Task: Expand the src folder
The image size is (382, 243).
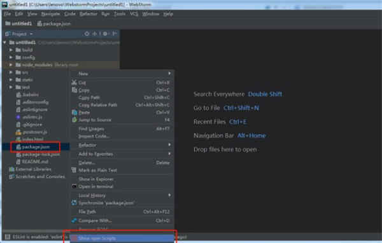Action: click(x=11, y=73)
